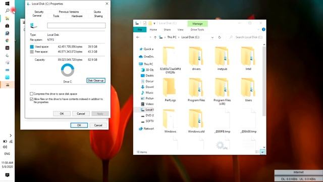Open the Windows.old folder
Viewport: 323px width, 182px height.
pos(196,121)
